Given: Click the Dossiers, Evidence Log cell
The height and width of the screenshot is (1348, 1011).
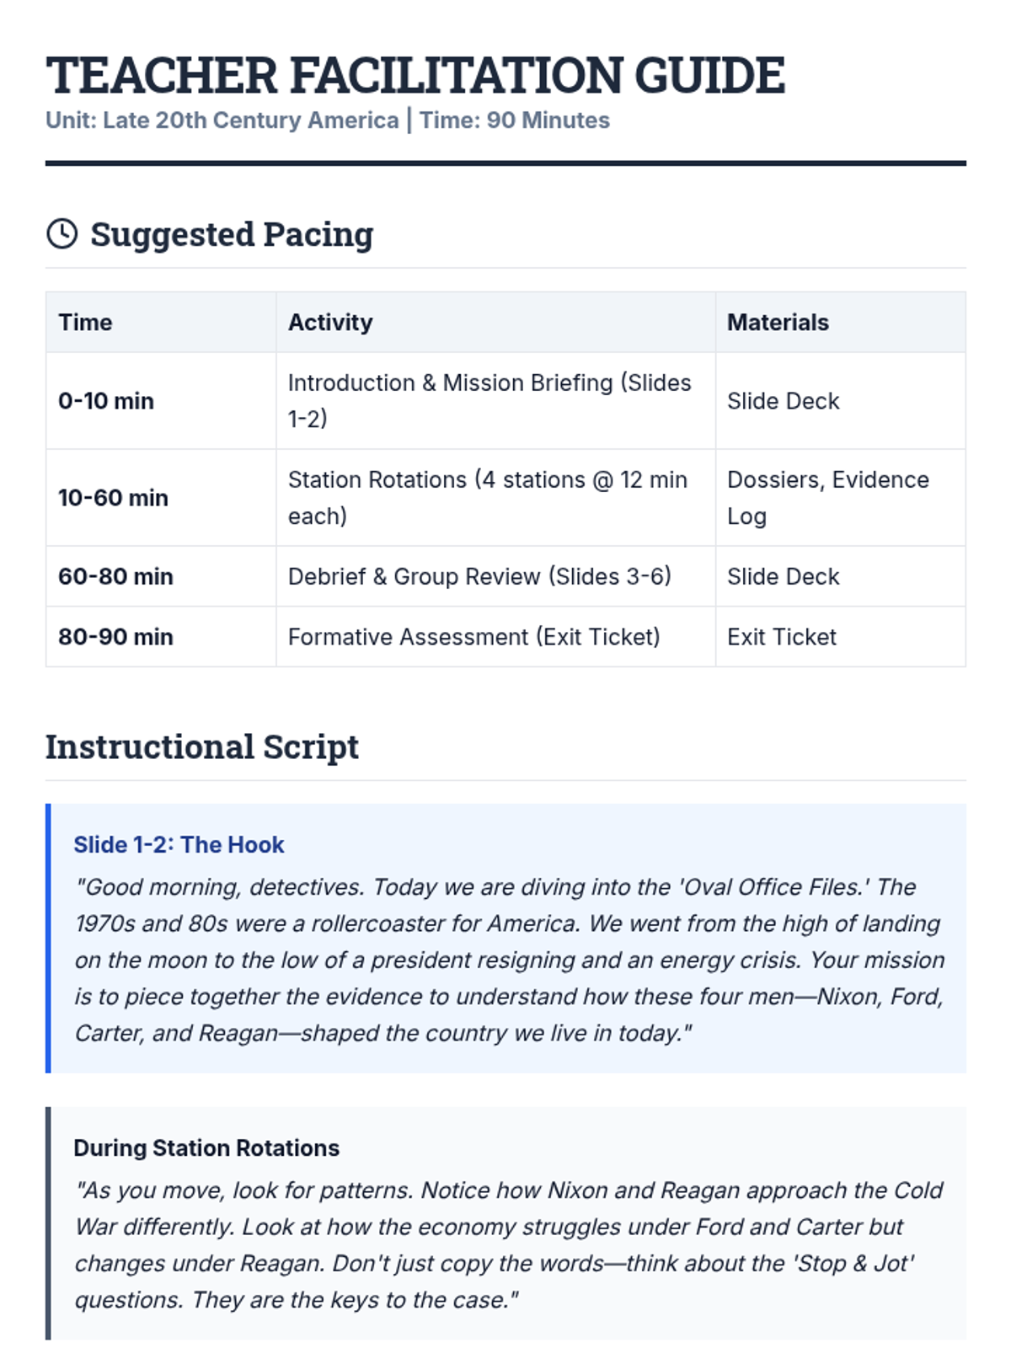Looking at the screenshot, I should click(x=827, y=497).
